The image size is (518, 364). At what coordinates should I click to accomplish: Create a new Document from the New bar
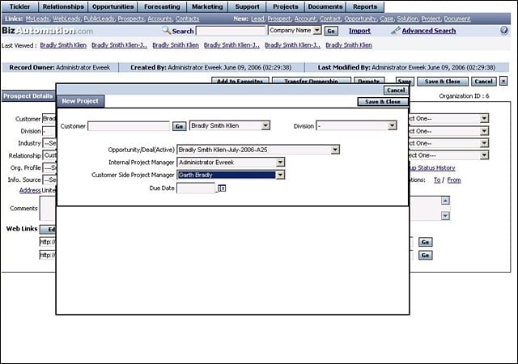(457, 19)
